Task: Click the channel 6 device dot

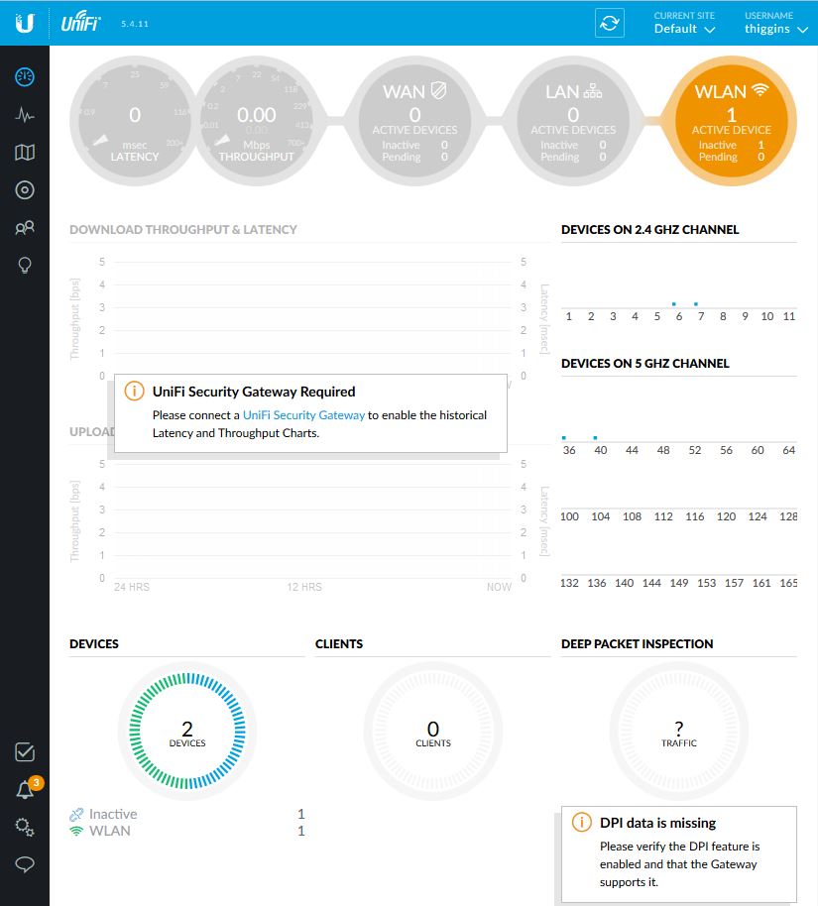Action: pos(674,304)
